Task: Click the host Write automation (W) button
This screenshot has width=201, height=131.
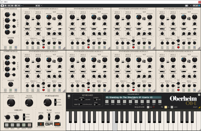Action: pyautogui.click(x=12, y=5)
